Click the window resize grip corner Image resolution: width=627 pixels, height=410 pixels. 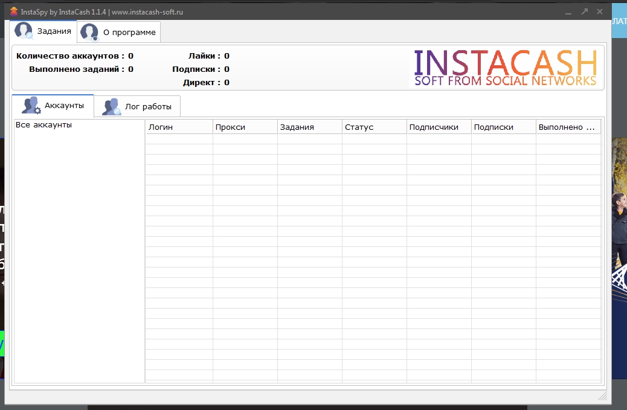pyautogui.click(x=603, y=396)
